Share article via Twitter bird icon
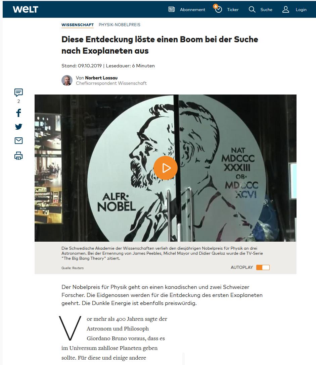The image size is (316, 365). [19, 127]
